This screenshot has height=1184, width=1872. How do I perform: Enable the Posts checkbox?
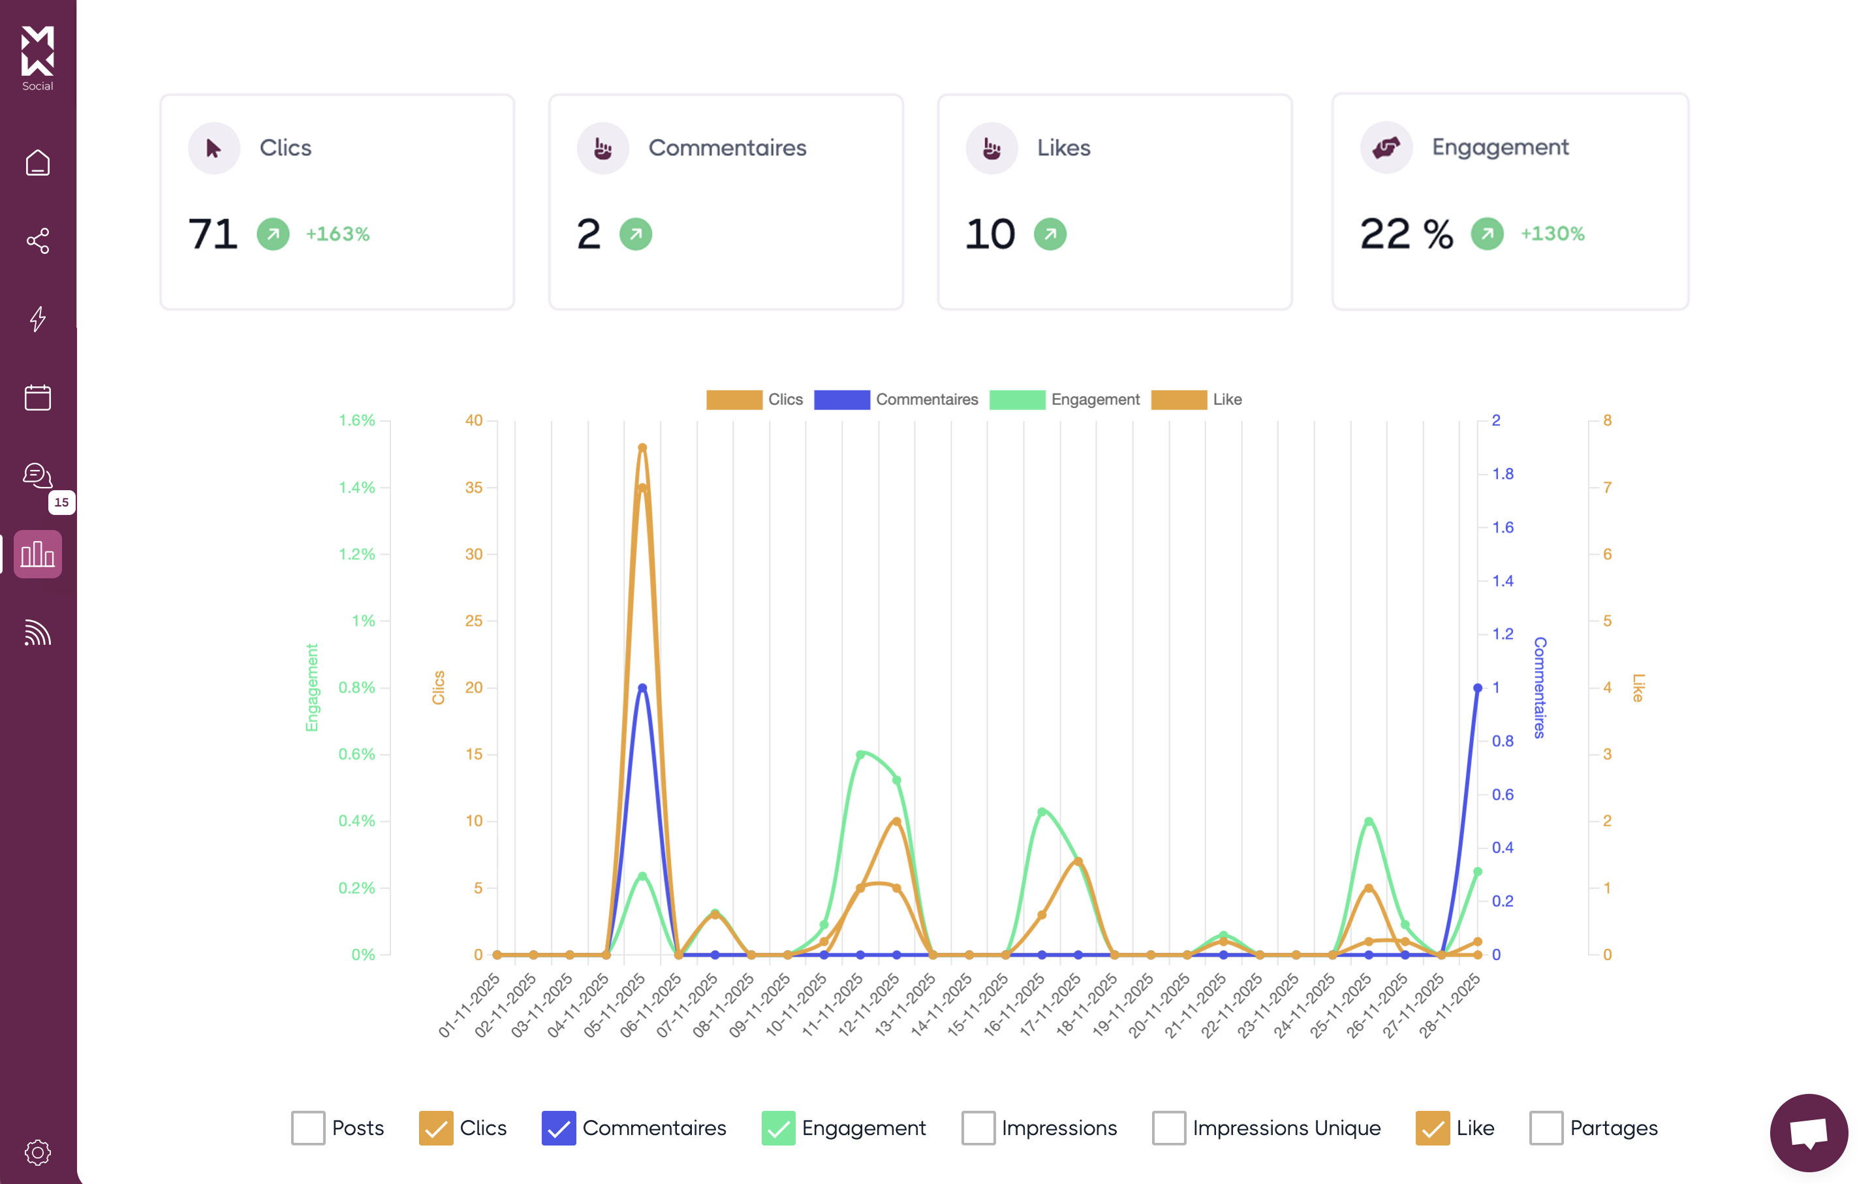click(x=308, y=1128)
